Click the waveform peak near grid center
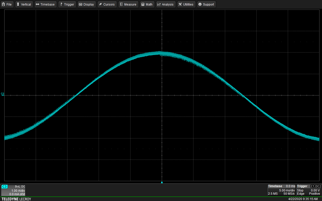The height and width of the screenshot is (201, 322). click(159, 53)
